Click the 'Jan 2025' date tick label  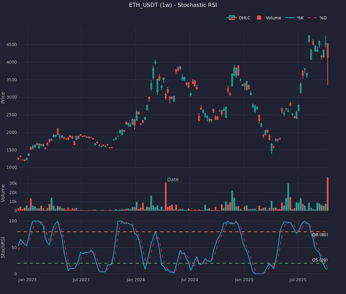click(244, 280)
